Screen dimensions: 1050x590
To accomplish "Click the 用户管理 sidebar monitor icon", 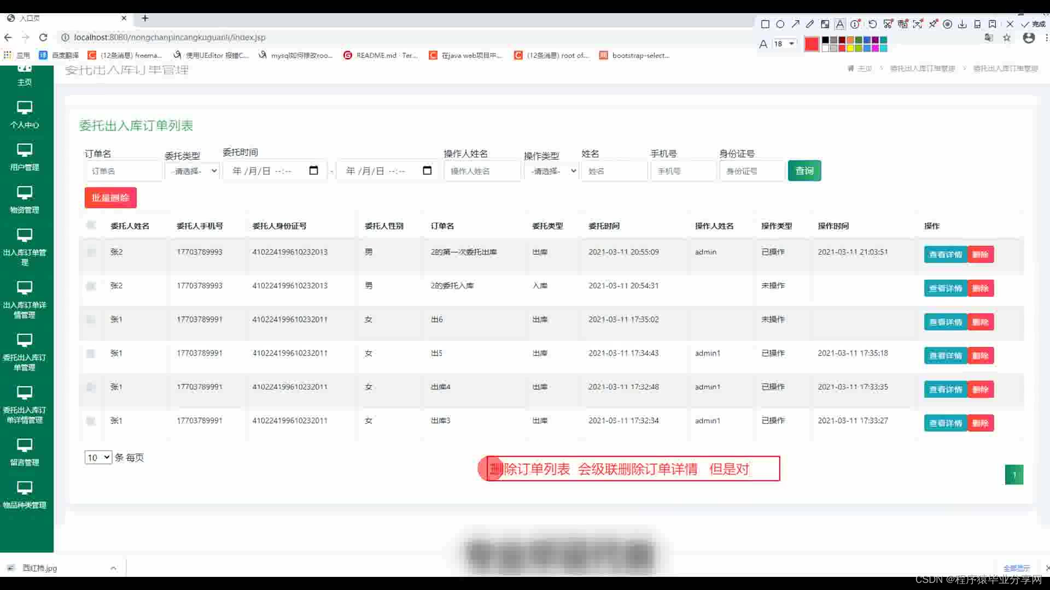I will coord(25,150).
